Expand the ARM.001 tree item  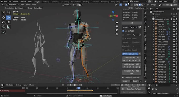click(x=153, y=21)
